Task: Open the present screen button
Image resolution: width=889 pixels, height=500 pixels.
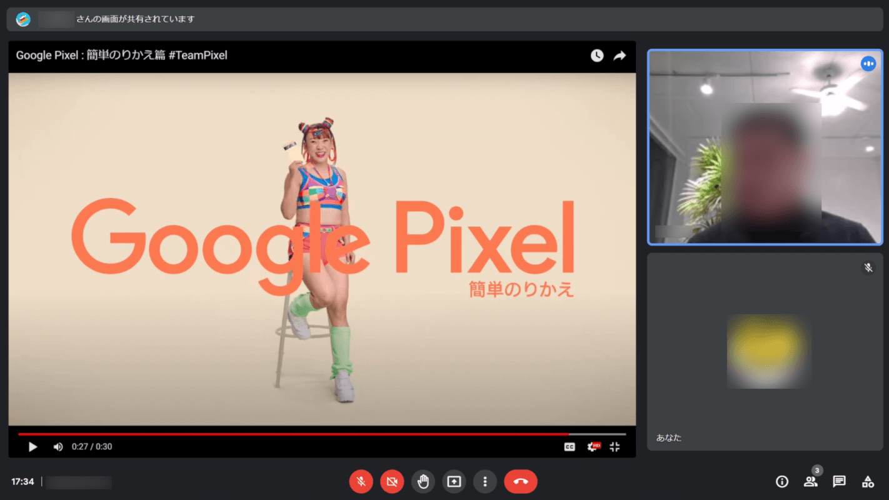Action: (x=454, y=481)
